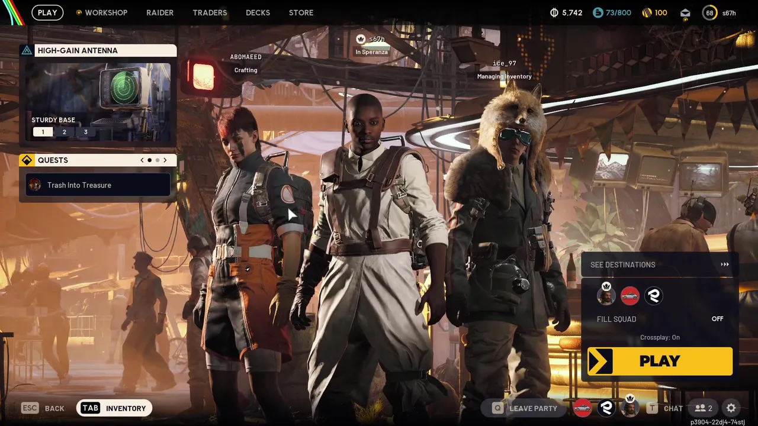Open the Trash Into Treasure quest
This screenshot has height=426, width=758.
pos(98,185)
